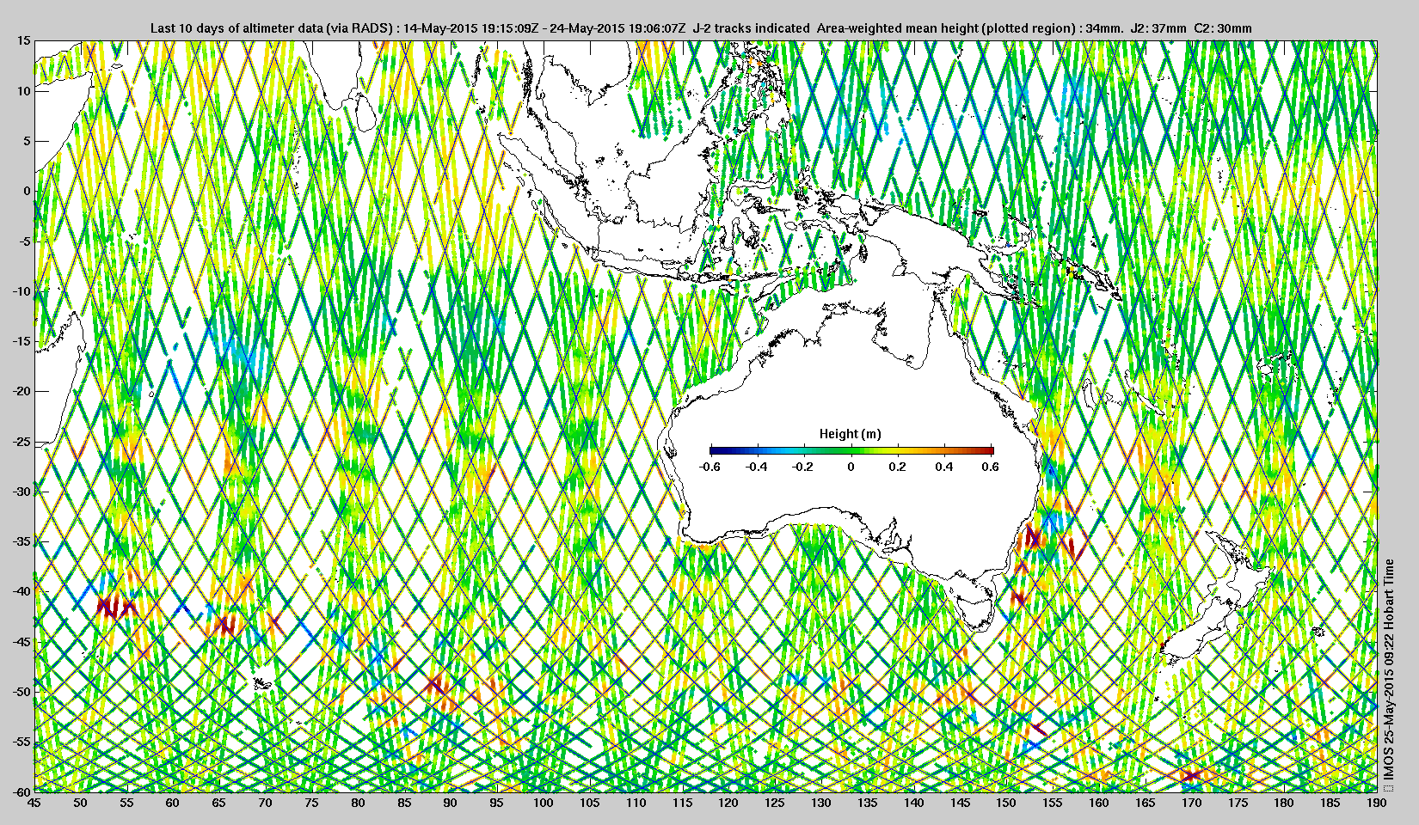Click longitude tick label "100" on x-axis

pyautogui.click(x=543, y=803)
